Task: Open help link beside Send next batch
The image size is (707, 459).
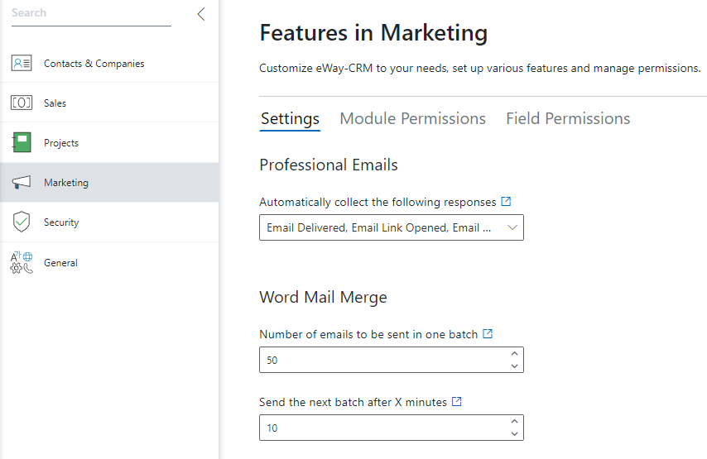Action: coord(457,401)
